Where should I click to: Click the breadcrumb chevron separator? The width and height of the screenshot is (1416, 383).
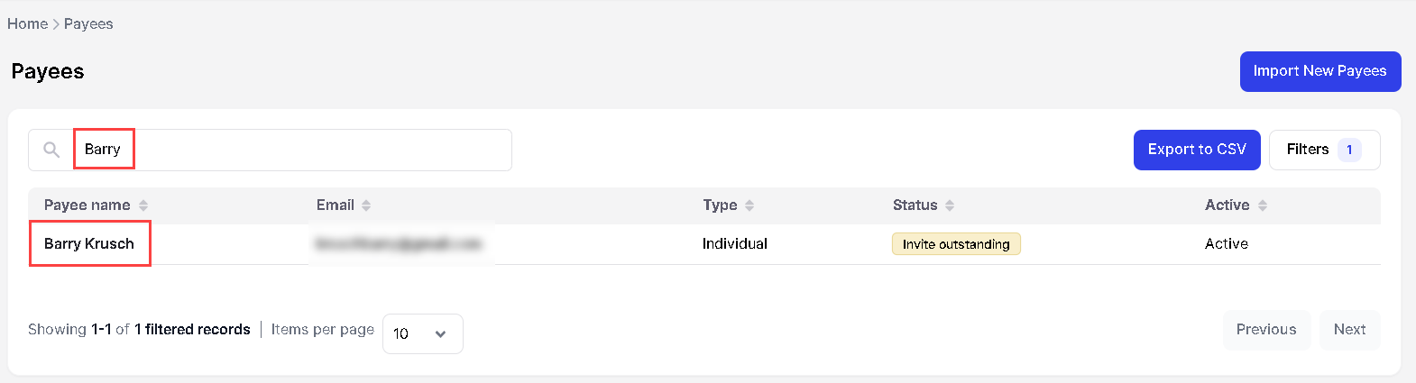point(56,24)
